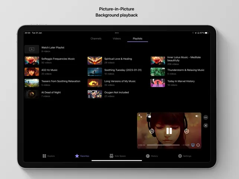Open the Thunderstorm & Relaxing Music thumbnail

(x=158, y=72)
